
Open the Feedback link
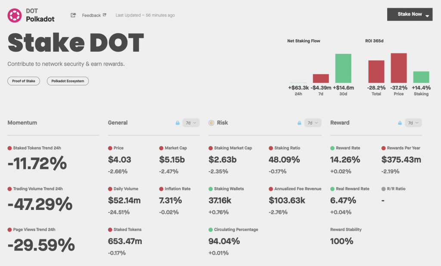(94, 15)
